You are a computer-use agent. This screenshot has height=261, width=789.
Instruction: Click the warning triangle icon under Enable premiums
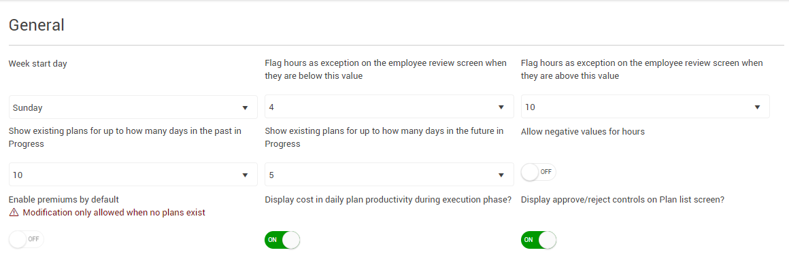[x=14, y=213]
